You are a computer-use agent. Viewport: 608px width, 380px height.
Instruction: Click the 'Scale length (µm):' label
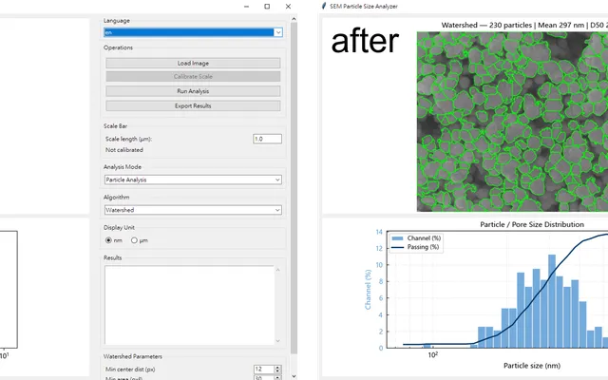[x=129, y=139]
